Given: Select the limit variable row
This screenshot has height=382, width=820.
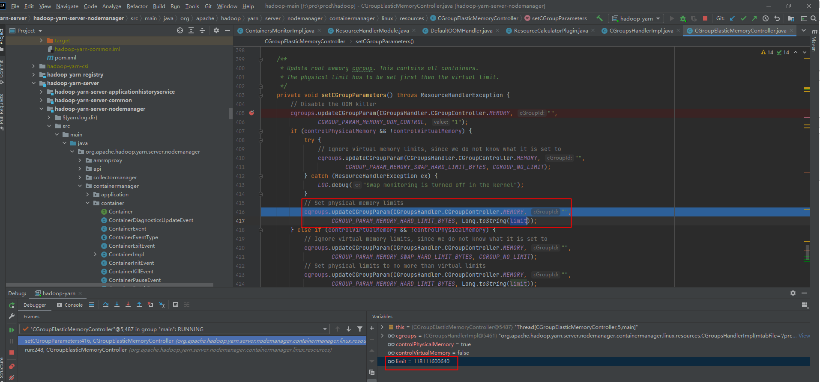Looking at the screenshot, I should (x=593, y=361).
